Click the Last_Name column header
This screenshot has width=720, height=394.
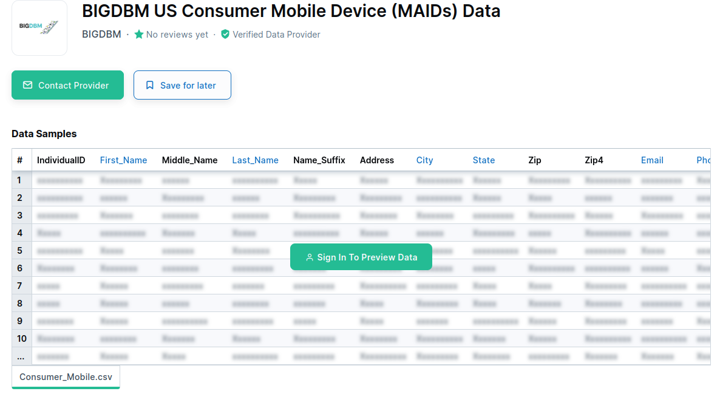click(256, 160)
